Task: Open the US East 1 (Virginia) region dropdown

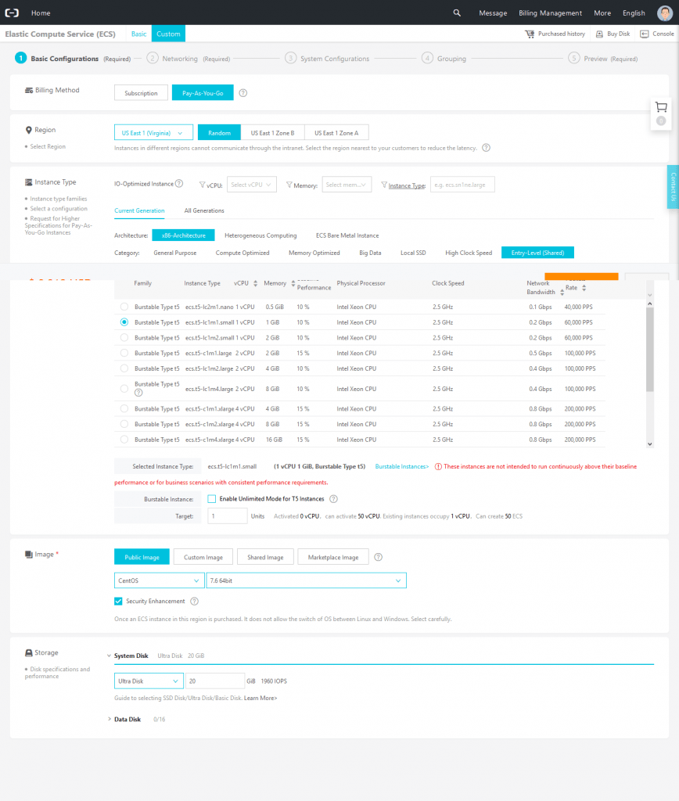Action: (x=153, y=132)
